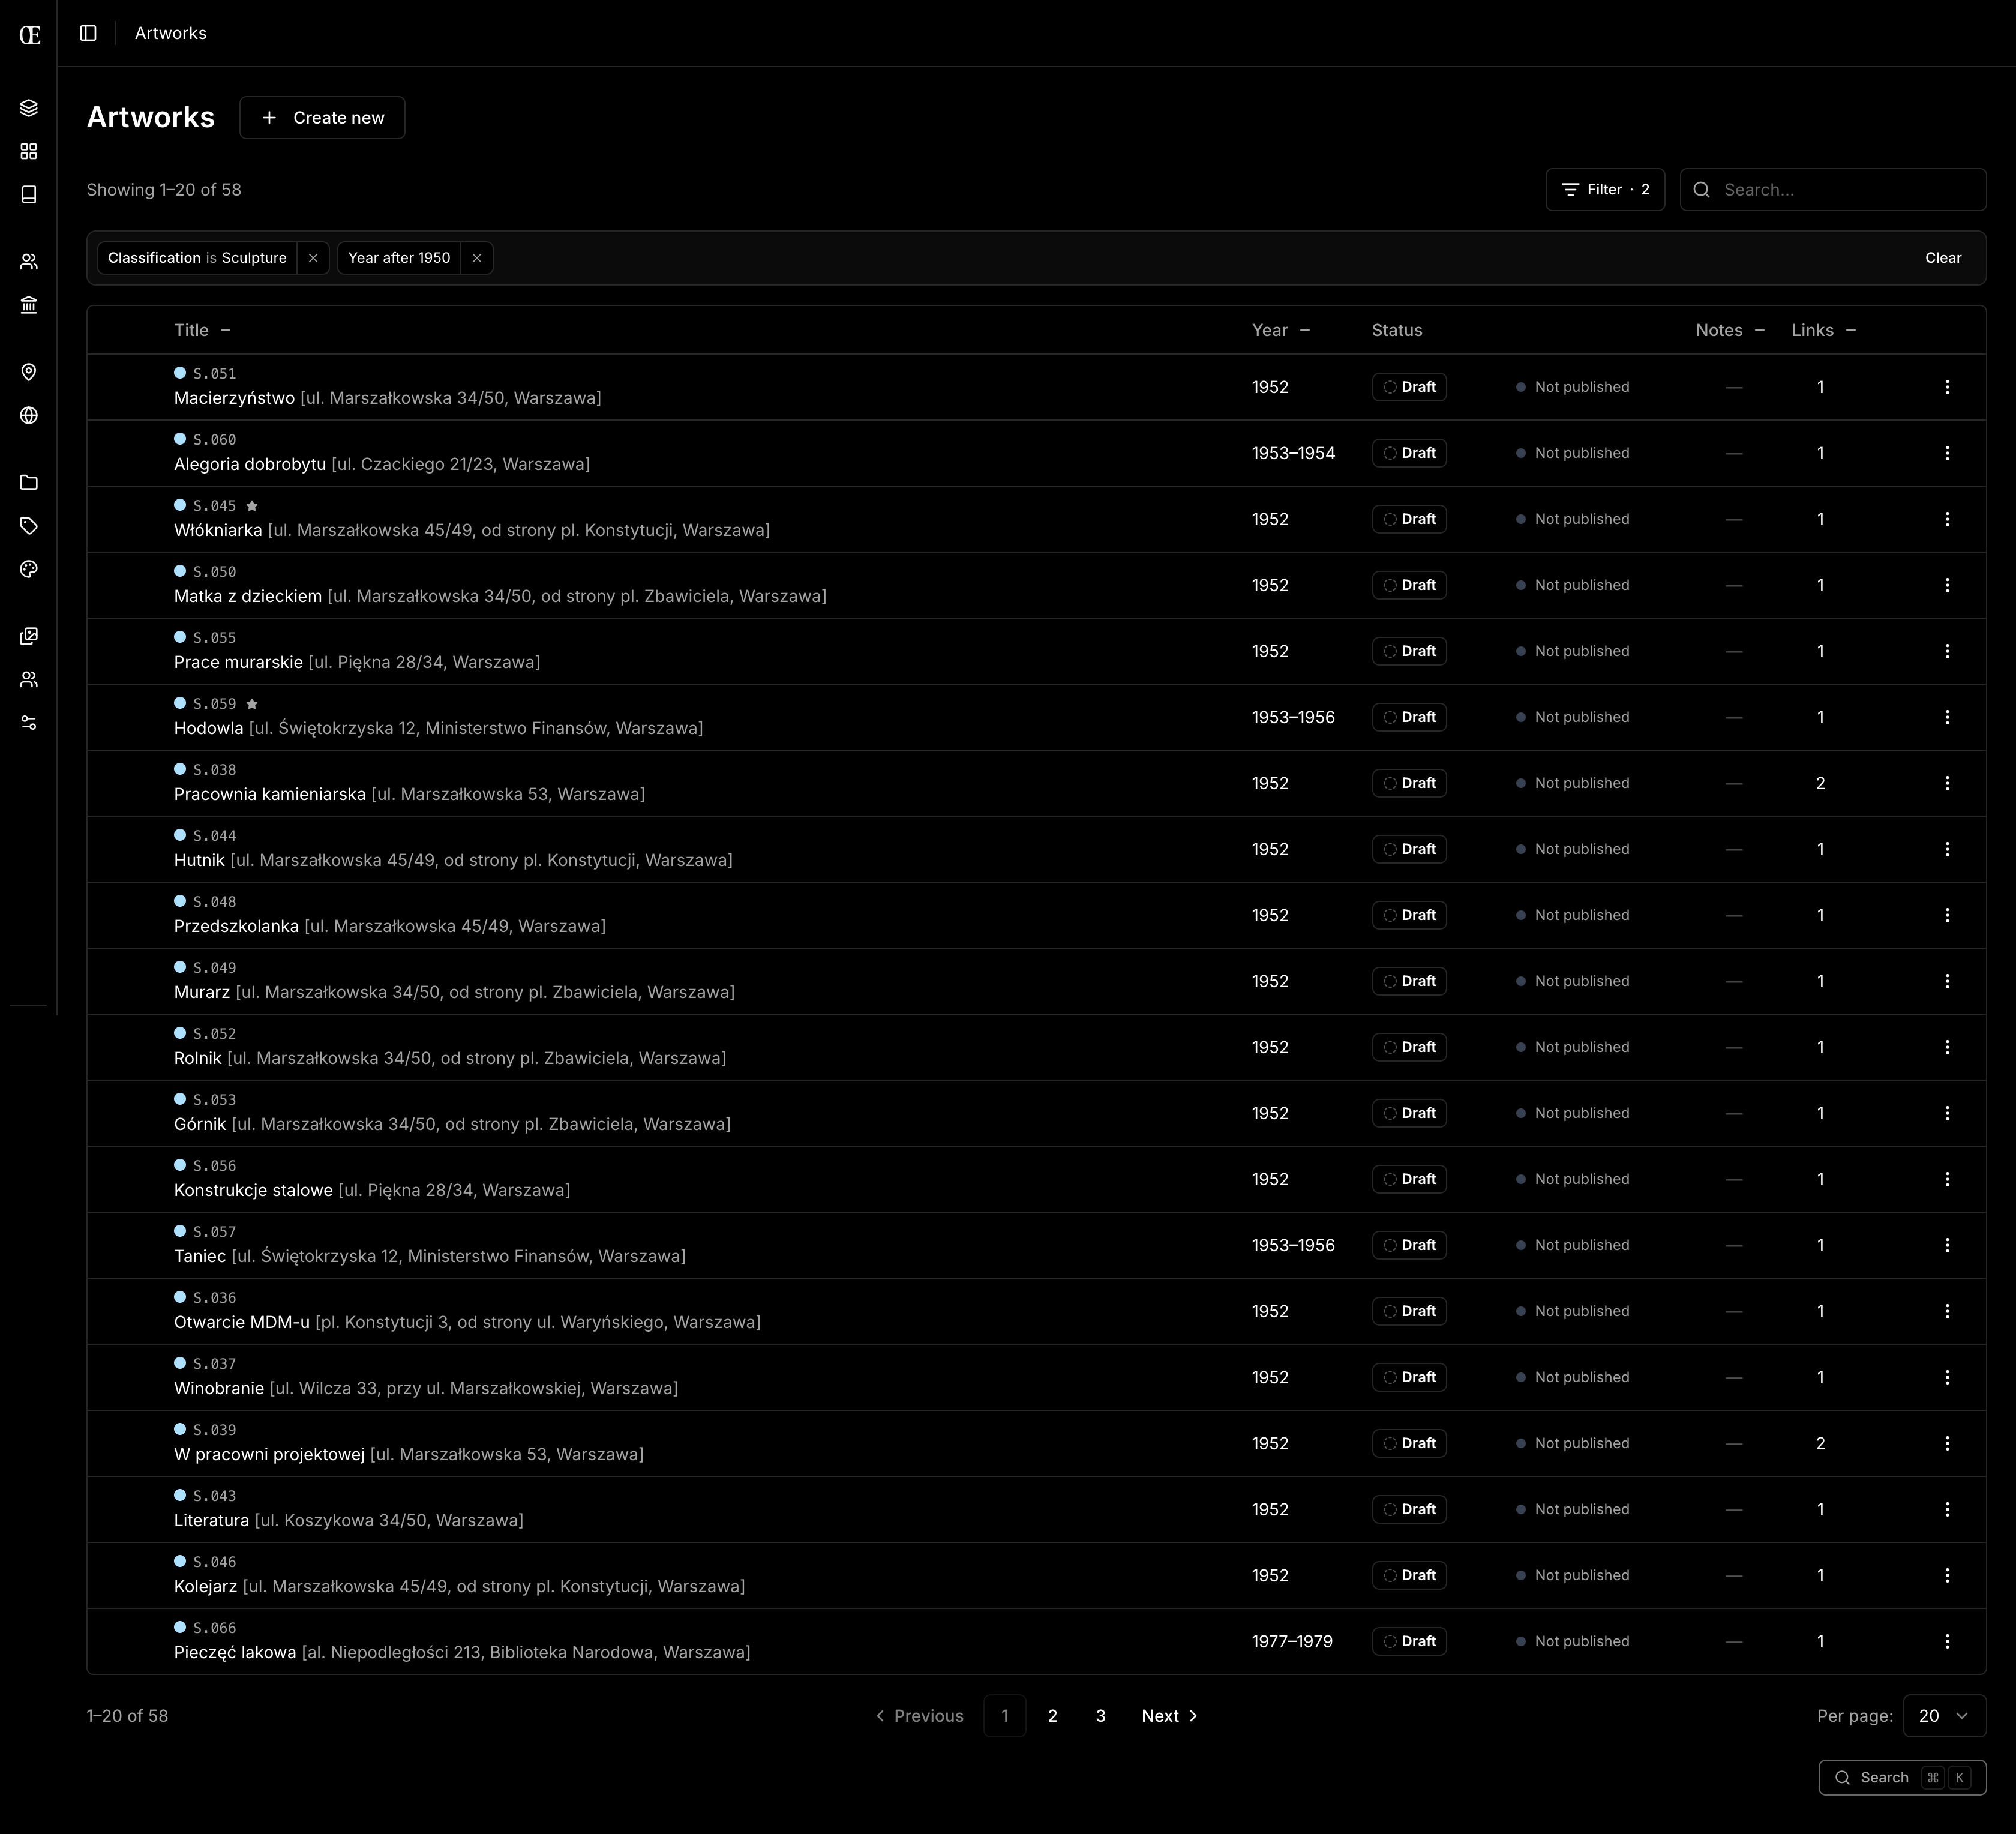Open the palette sidebar icon
This screenshot has height=1834, width=2016.
click(29, 569)
